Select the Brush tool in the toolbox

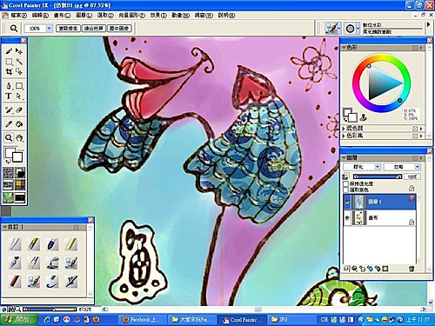[x=9, y=51]
